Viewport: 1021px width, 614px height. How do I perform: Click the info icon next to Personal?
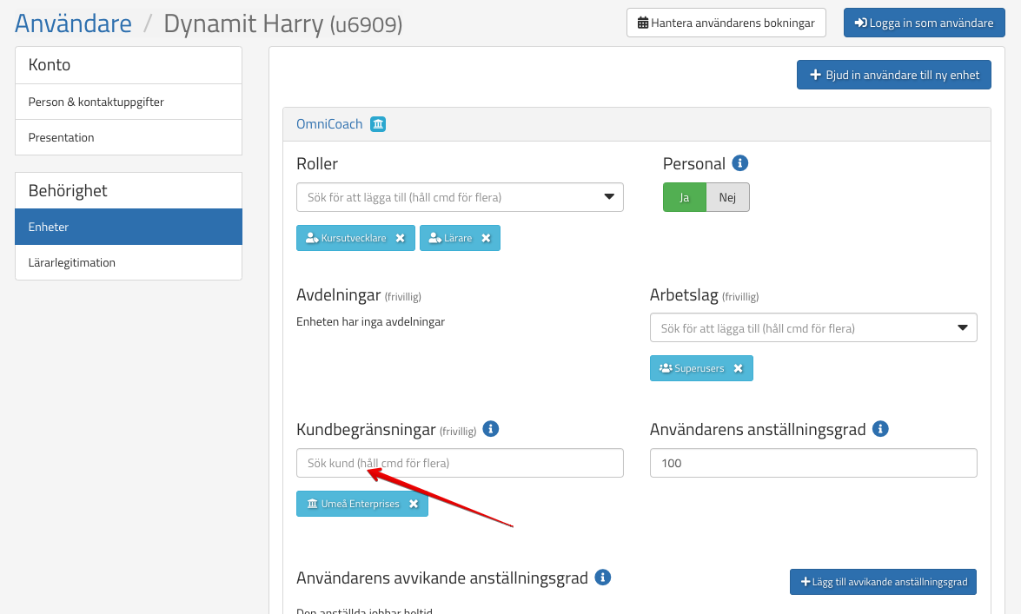coord(740,163)
